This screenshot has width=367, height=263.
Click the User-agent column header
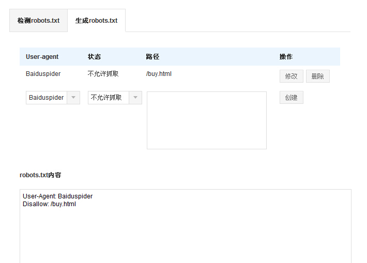(42, 57)
